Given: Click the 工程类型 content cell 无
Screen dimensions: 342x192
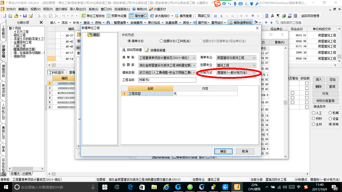Looking at the screenshot, I should [x=205, y=93].
